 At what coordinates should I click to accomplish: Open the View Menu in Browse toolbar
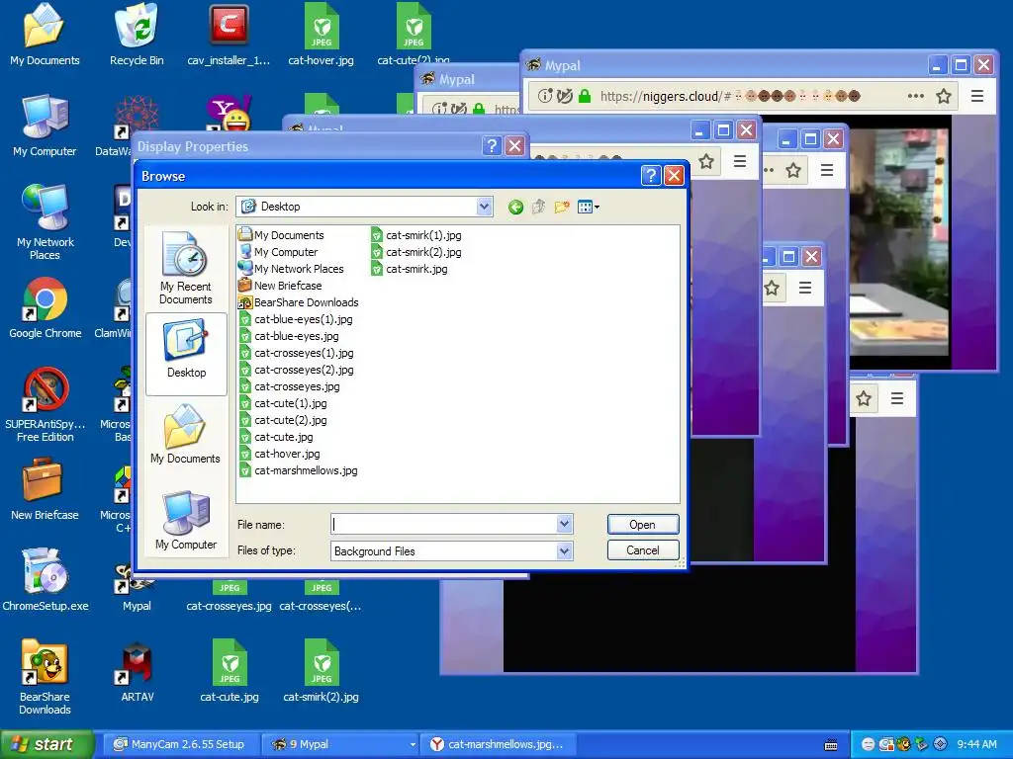click(588, 208)
